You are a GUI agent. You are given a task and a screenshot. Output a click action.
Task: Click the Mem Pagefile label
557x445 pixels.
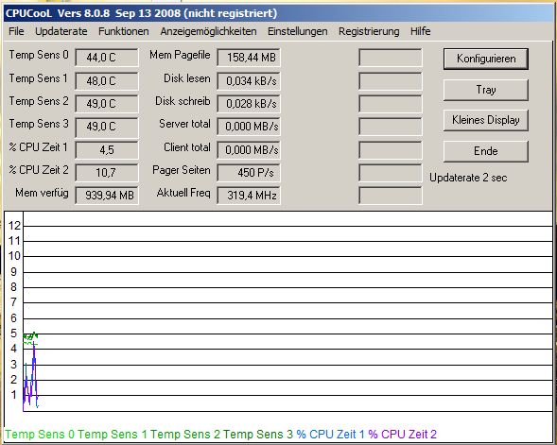click(x=180, y=55)
